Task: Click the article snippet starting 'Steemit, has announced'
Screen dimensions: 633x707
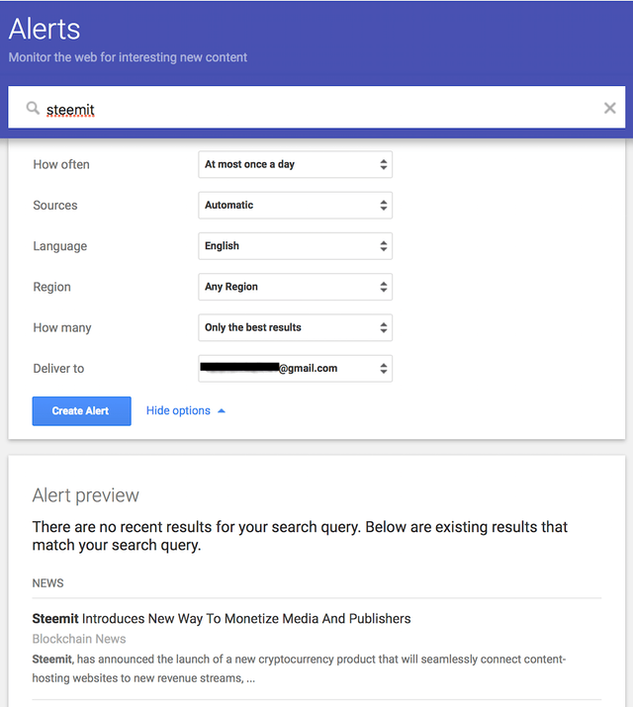Action: click(299, 668)
